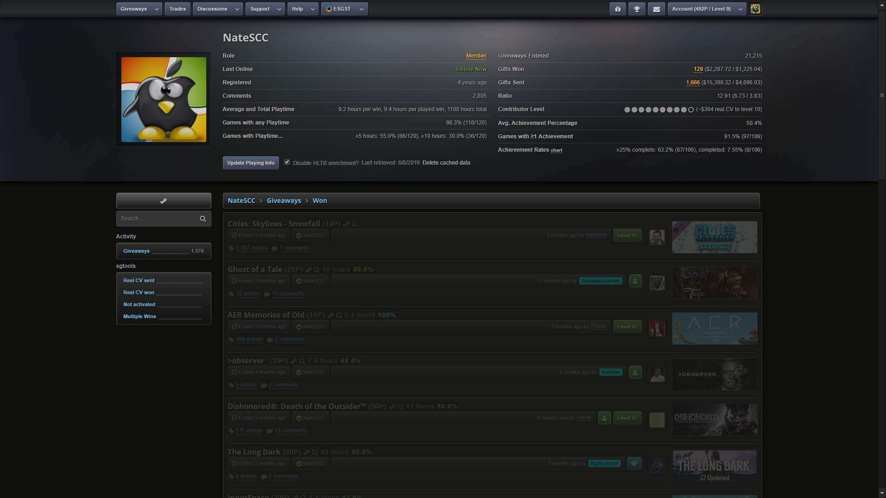Click the Account (492P / Level 9) button
Screen dimensions: 886x498
(701, 9)
